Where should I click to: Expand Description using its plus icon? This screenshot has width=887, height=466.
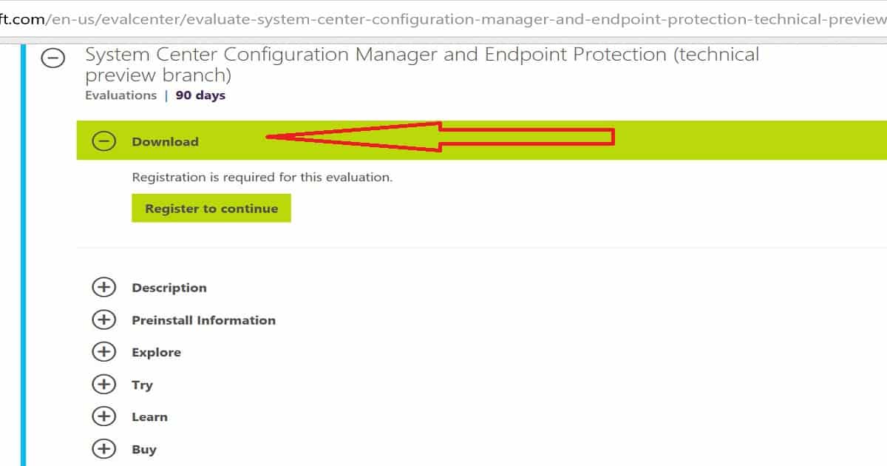[104, 288]
